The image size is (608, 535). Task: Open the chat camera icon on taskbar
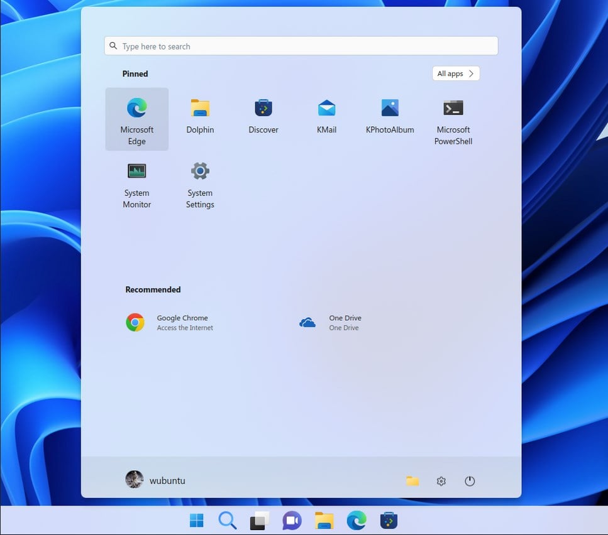[x=292, y=521]
